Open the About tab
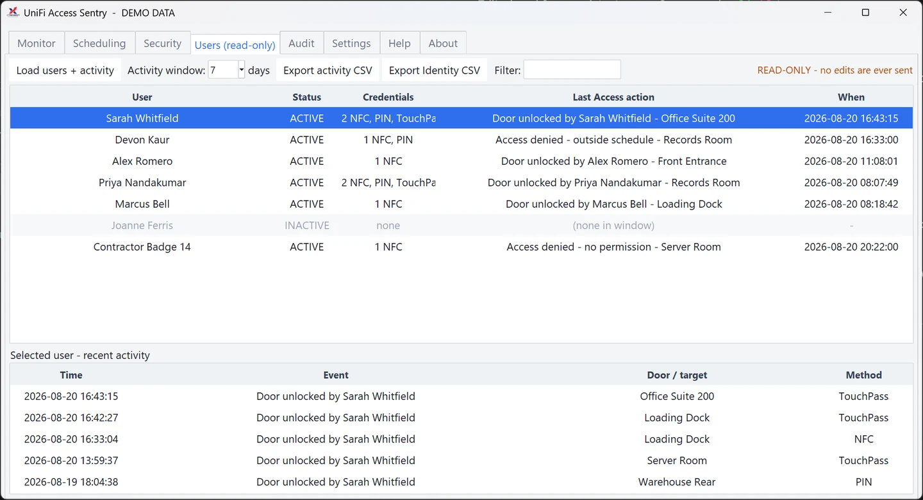Image resolution: width=923 pixels, height=500 pixels. tap(443, 44)
